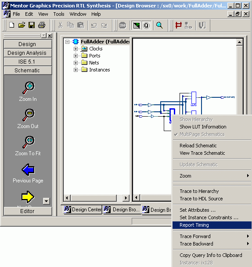
Task: Open the Trace Backward submenu
Action: click(212, 244)
